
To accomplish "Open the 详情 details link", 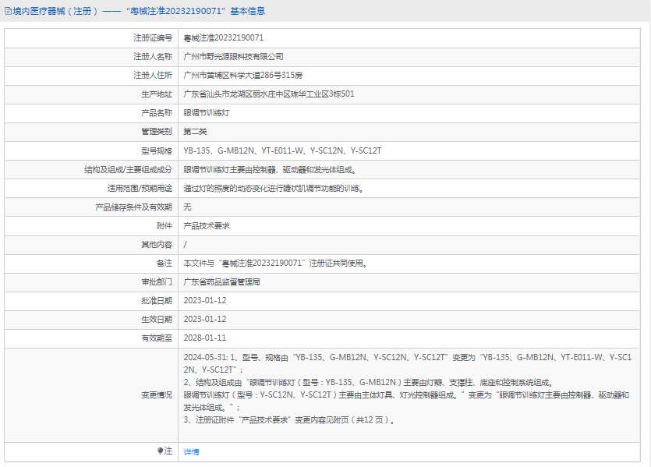I will pos(189,452).
